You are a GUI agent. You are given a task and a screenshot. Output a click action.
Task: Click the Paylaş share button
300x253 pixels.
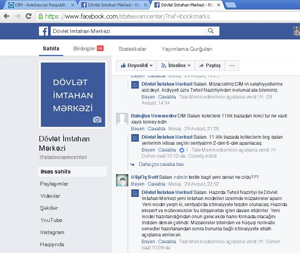point(210,66)
